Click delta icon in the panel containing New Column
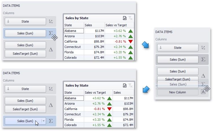The height and width of the screenshot is (132, 214). (x=203, y=76)
